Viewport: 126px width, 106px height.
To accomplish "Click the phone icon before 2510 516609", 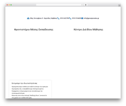I will point(70,18).
